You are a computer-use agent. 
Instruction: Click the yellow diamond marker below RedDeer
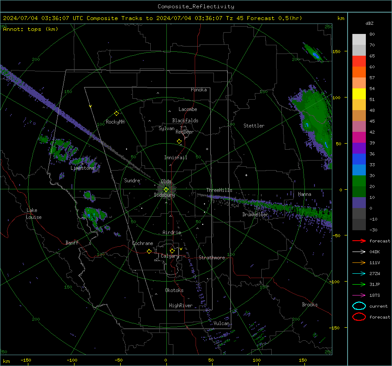(x=179, y=141)
